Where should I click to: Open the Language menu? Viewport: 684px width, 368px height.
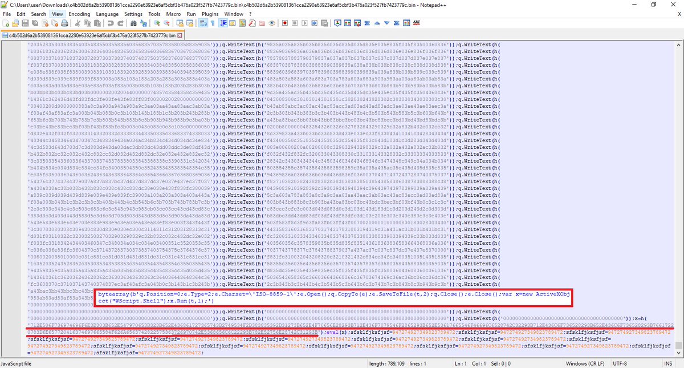(x=108, y=13)
